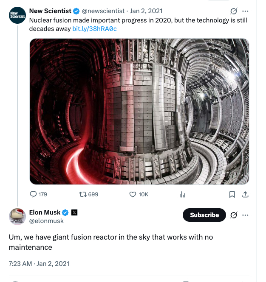Screen dimensions: 266x282
Task: Click Grok icon beside Subscribe button
Action: 233,215
